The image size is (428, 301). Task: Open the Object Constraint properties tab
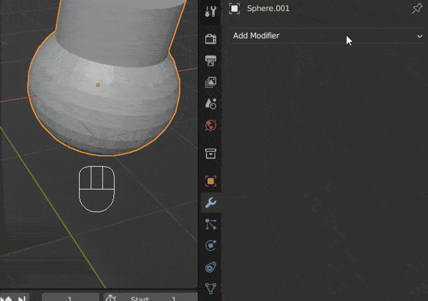click(210, 268)
